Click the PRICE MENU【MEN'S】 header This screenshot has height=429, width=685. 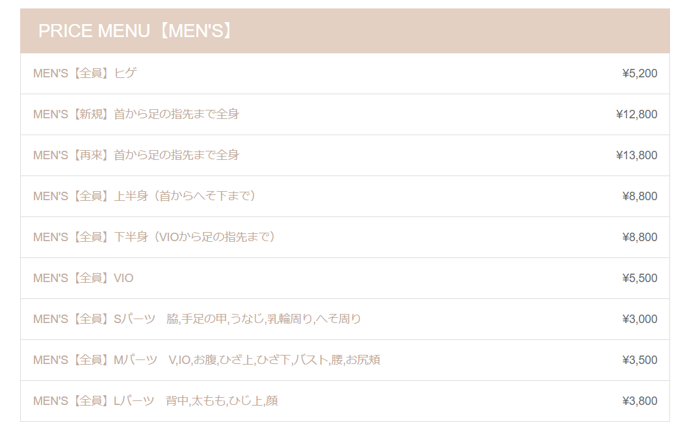click(344, 31)
